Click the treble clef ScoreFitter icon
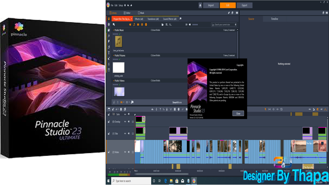Image resolution: width=329 pixels, height=185 pixels. [156, 109]
